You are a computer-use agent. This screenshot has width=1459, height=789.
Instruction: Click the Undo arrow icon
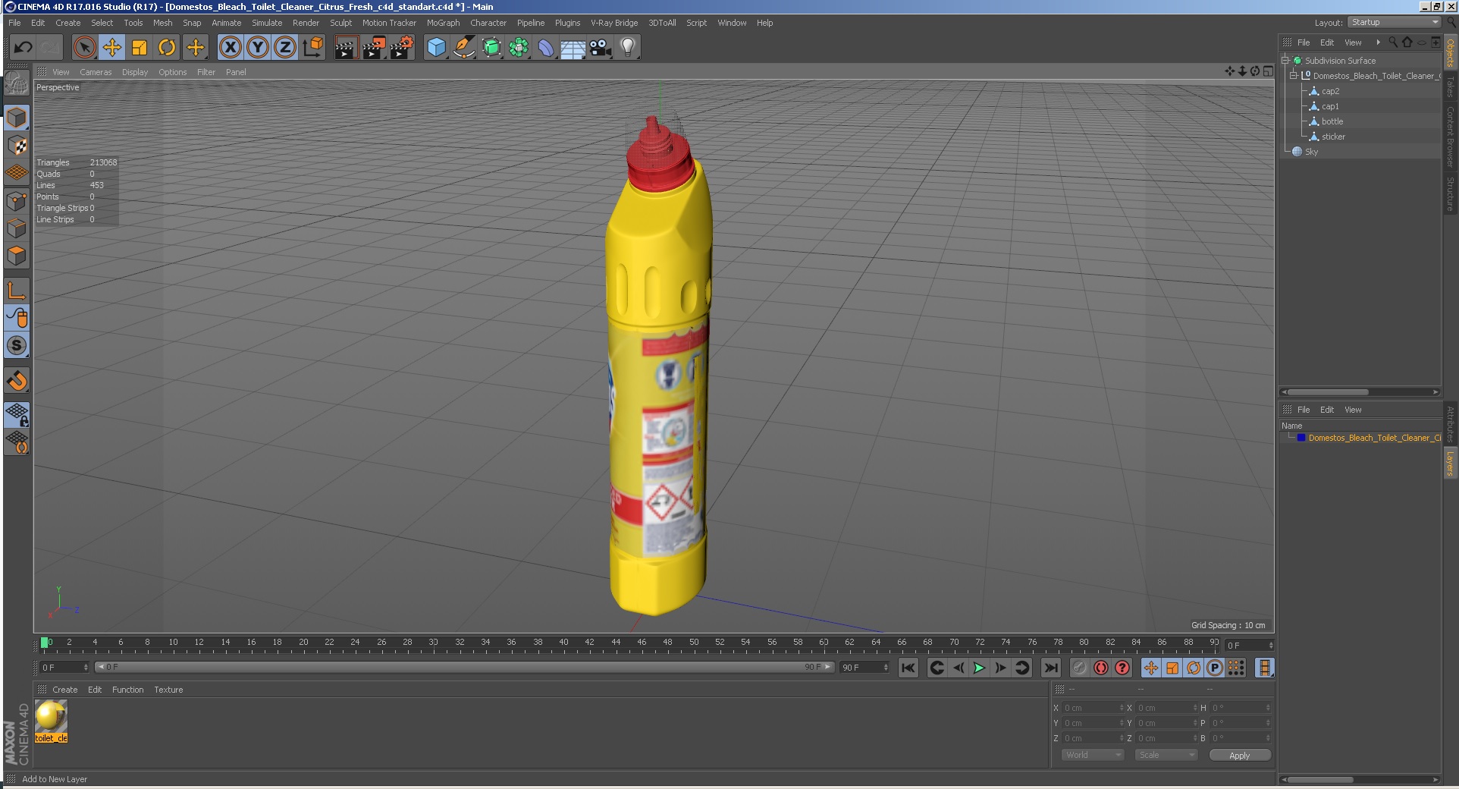pyautogui.click(x=23, y=48)
